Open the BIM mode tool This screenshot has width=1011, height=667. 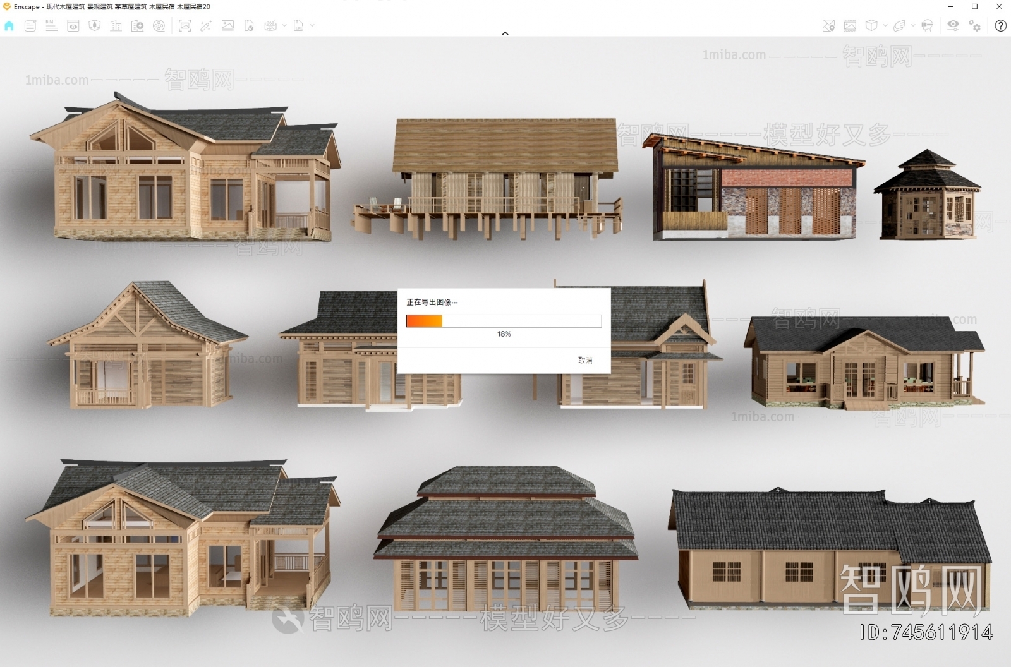pos(51,25)
